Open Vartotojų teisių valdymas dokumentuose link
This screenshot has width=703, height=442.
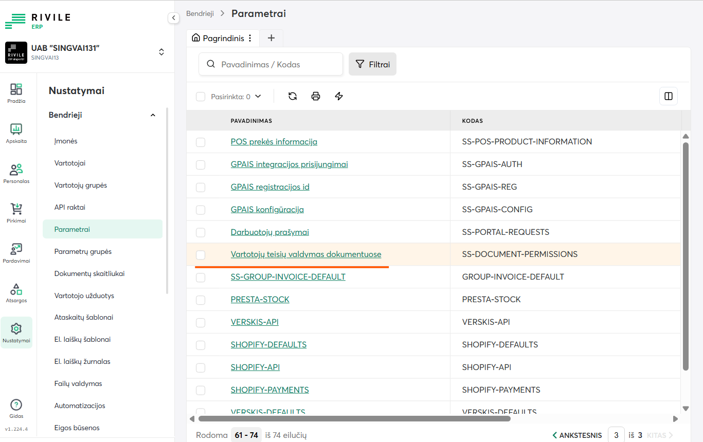click(306, 254)
